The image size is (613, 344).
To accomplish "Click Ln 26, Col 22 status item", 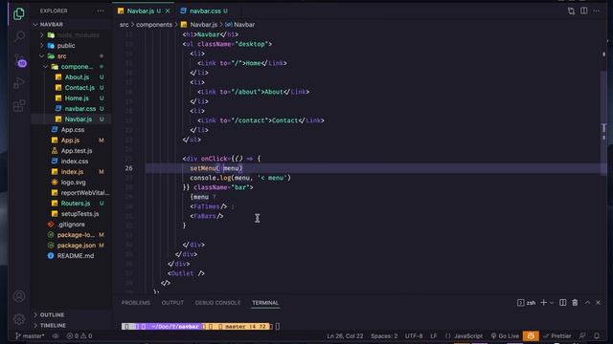I will 345,335.
